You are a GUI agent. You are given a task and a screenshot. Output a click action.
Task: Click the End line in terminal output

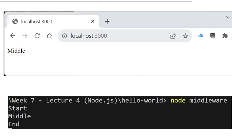(x=14, y=124)
